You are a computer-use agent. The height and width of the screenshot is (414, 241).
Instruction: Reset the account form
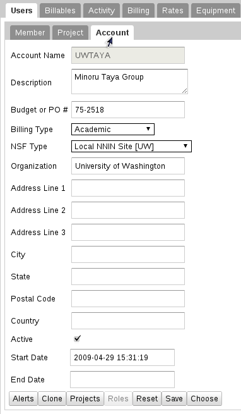(x=147, y=398)
